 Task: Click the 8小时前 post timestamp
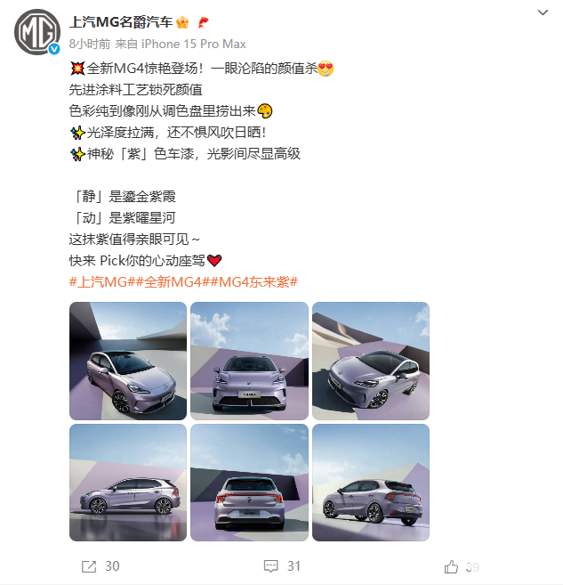point(90,44)
